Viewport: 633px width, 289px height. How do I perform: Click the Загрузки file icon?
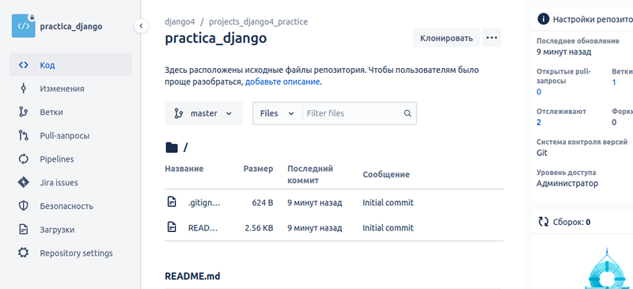pyautogui.click(x=24, y=229)
